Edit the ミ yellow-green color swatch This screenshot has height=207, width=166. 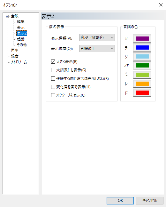click(x=142, y=75)
